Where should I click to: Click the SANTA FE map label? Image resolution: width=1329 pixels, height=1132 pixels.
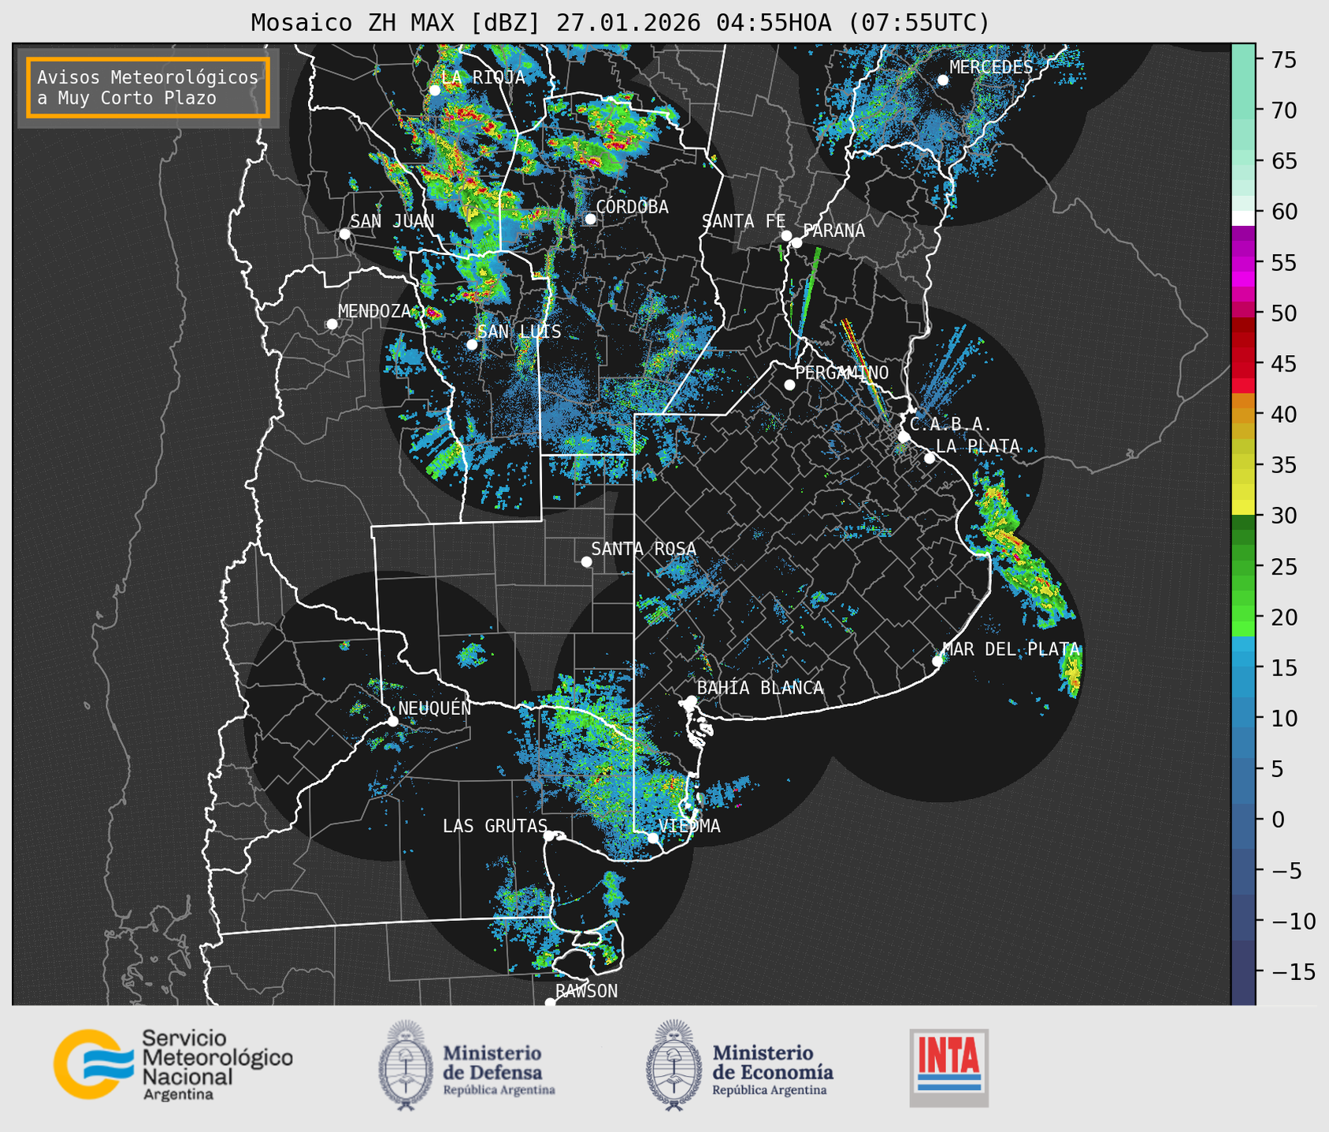tap(744, 221)
